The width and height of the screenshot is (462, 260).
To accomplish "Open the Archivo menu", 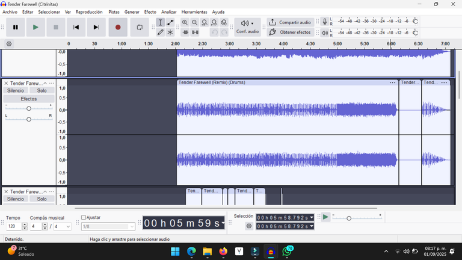I will [x=10, y=12].
